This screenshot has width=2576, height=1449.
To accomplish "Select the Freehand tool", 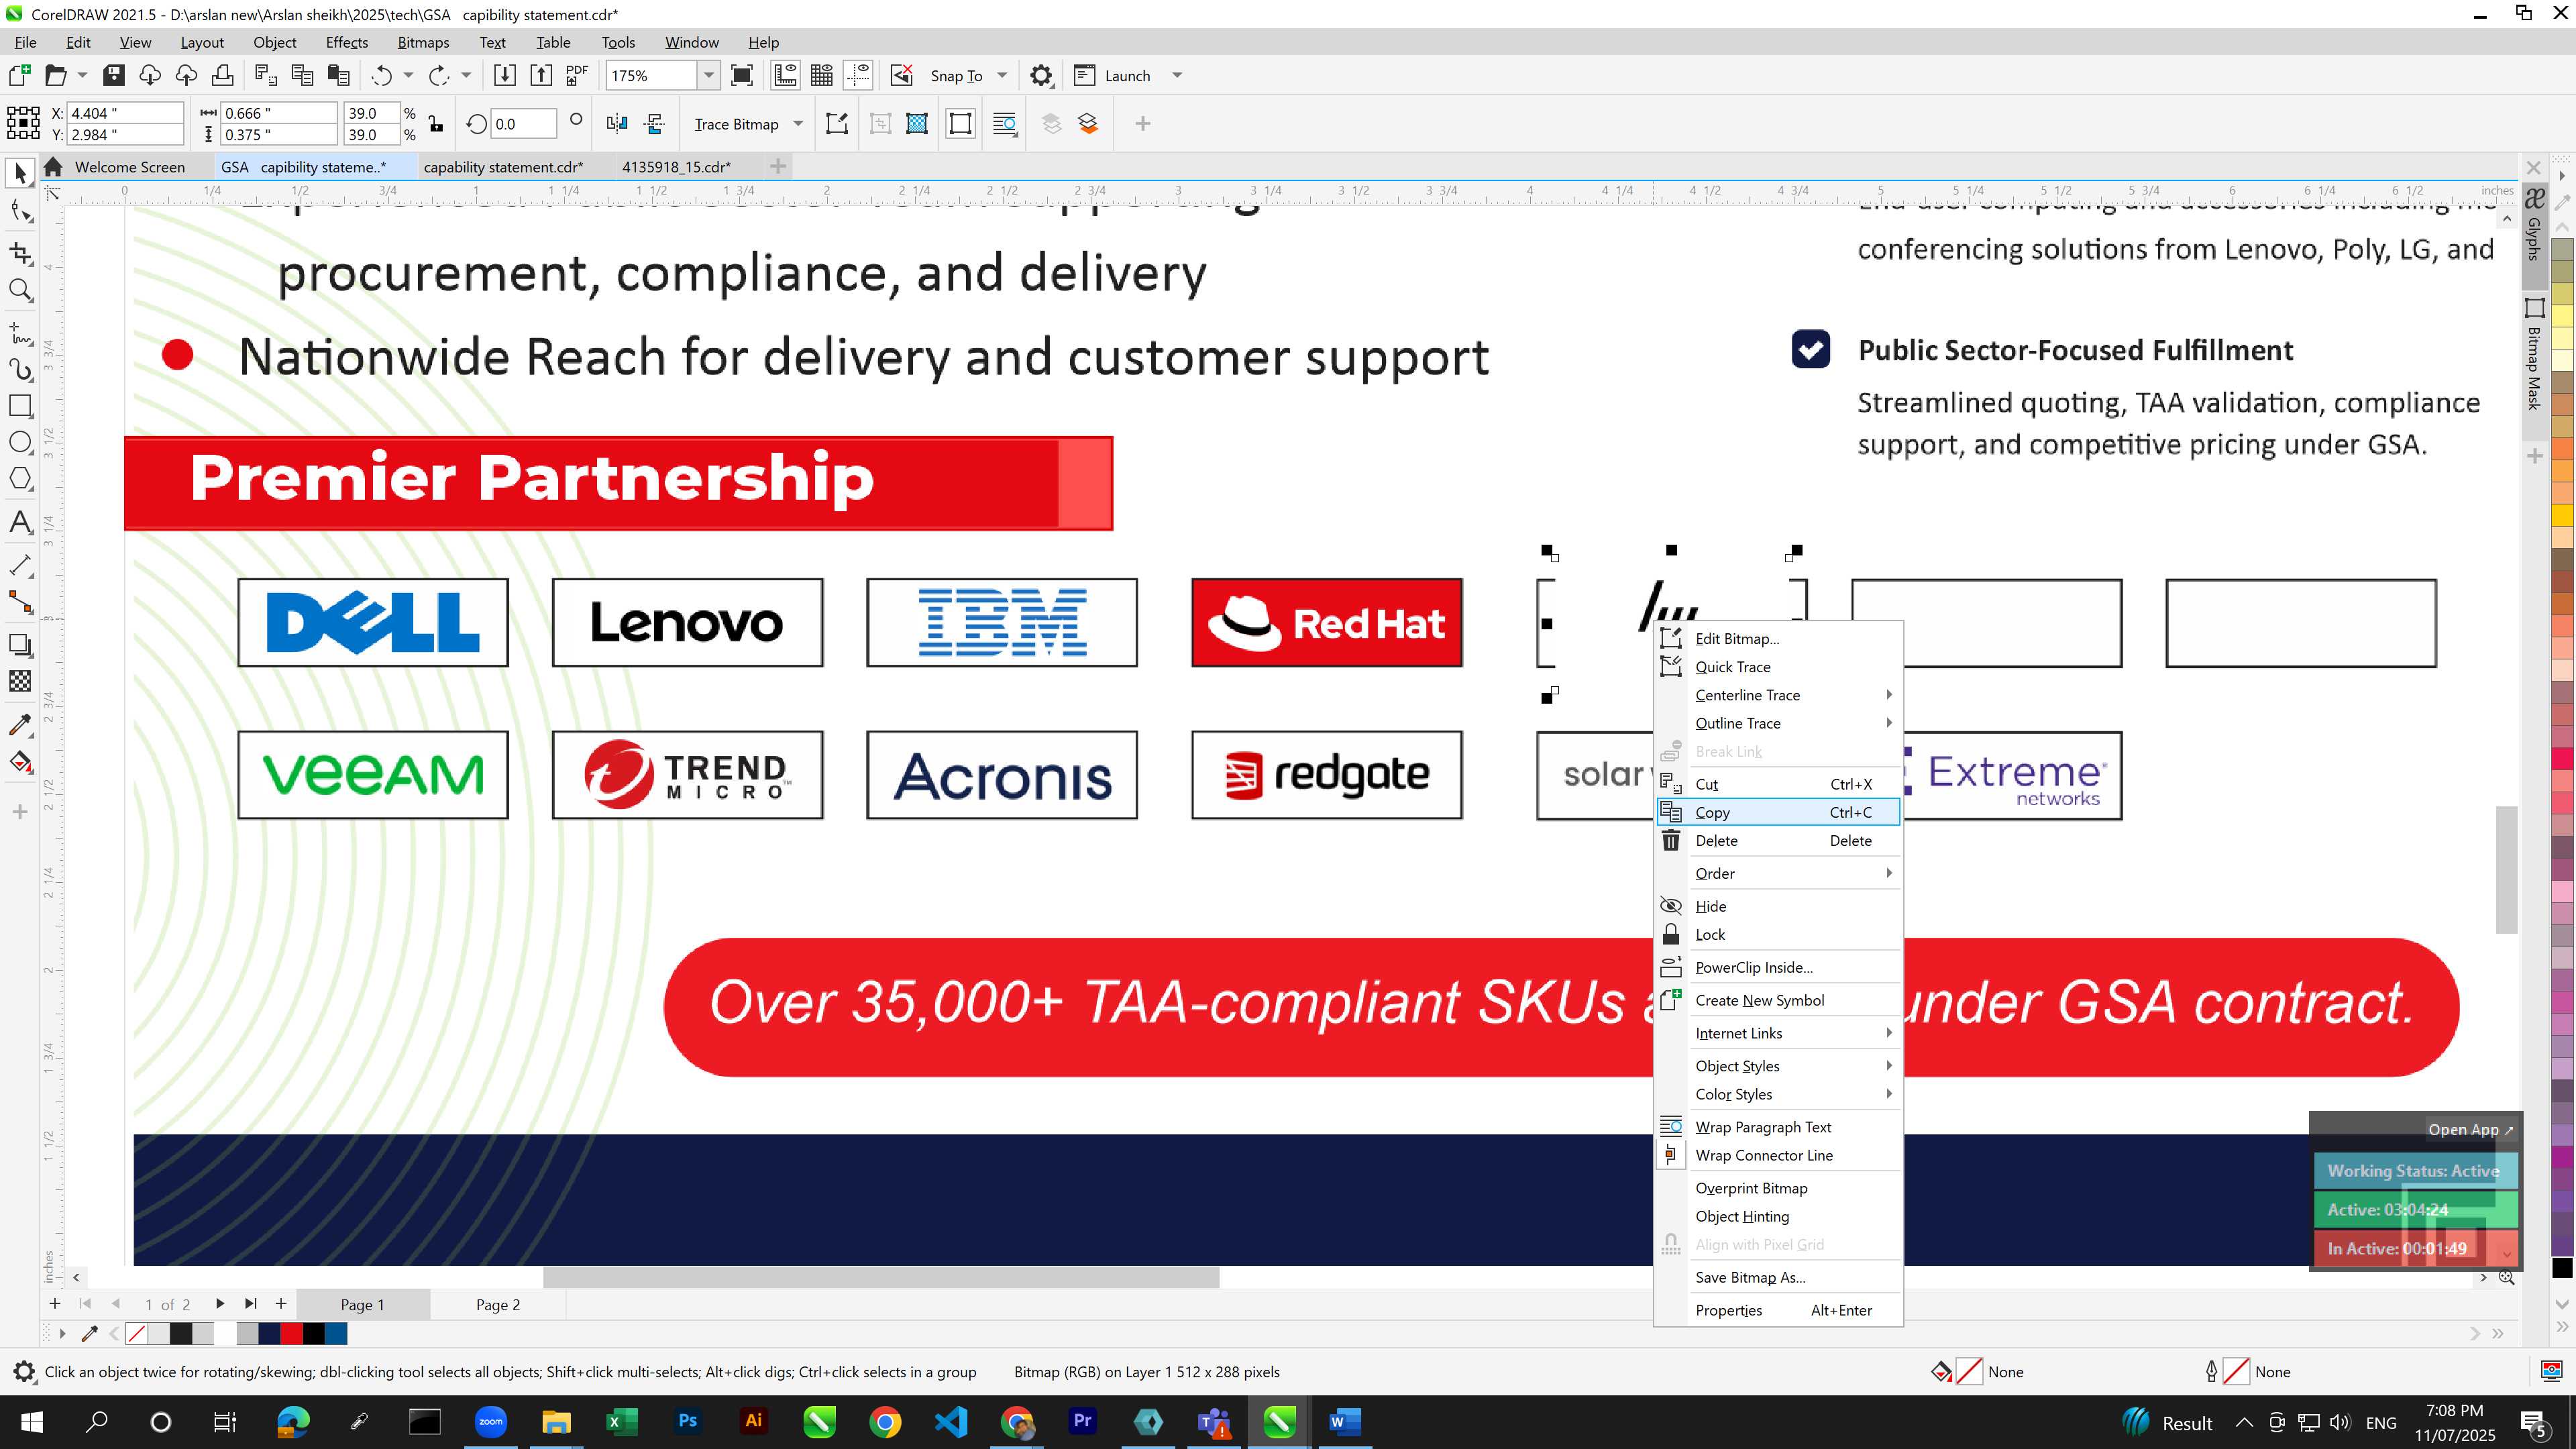I will tap(20, 333).
